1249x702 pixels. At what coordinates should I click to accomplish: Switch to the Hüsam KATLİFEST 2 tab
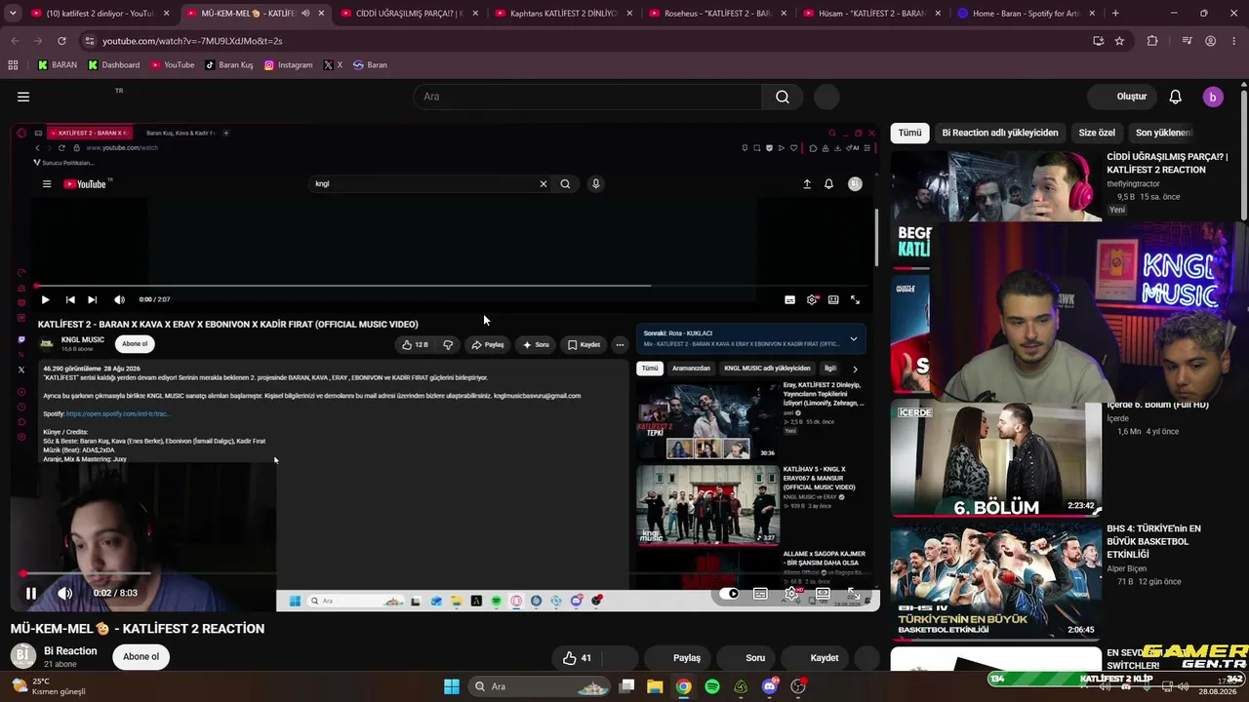(x=871, y=14)
